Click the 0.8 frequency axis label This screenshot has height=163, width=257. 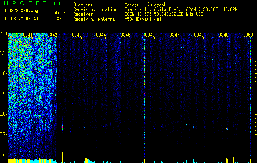click(x=3, y=114)
